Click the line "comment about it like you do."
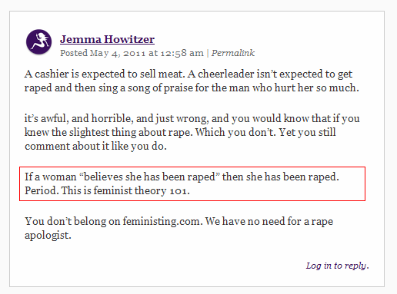The image size is (397, 294). (x=95, y=146)
